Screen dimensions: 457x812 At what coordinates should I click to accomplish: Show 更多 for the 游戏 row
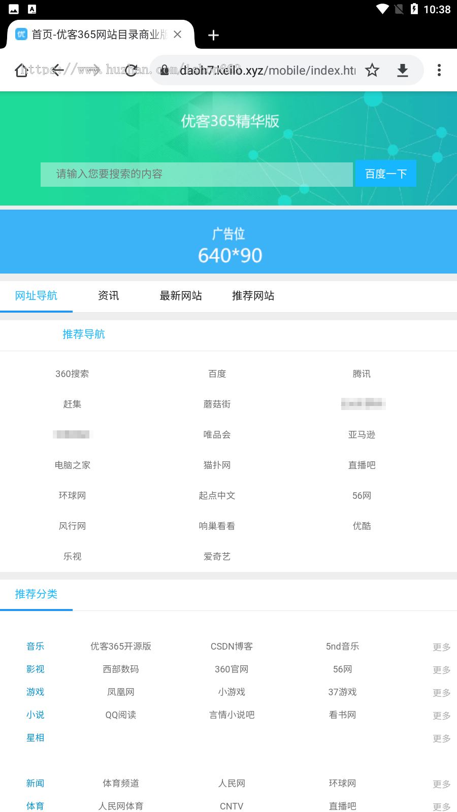click(x=442, y=693)
